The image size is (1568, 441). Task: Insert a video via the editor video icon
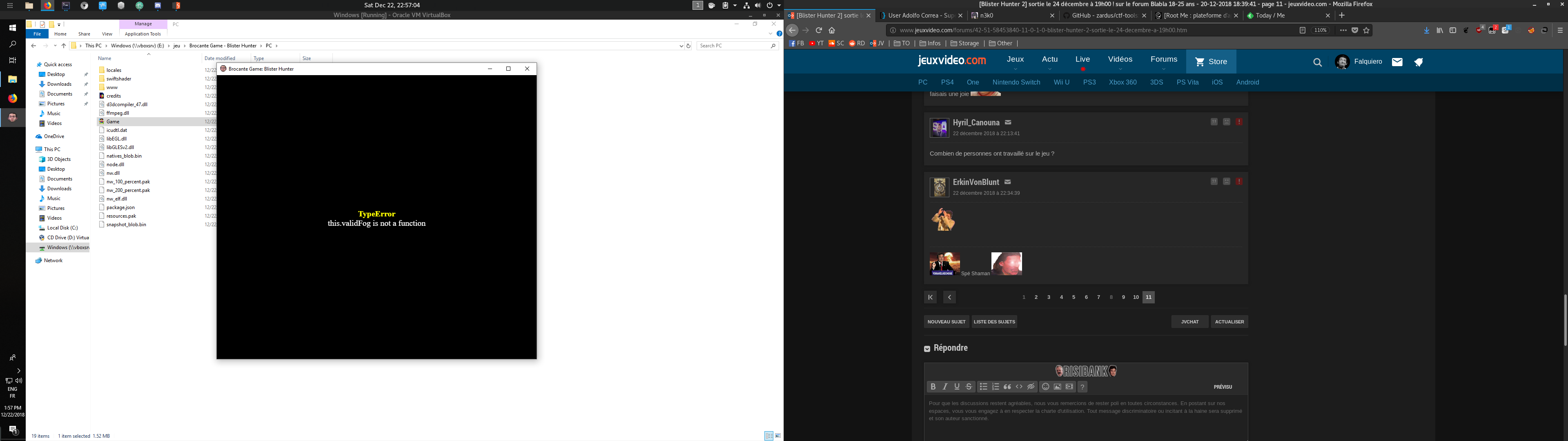coord(1069,387)
